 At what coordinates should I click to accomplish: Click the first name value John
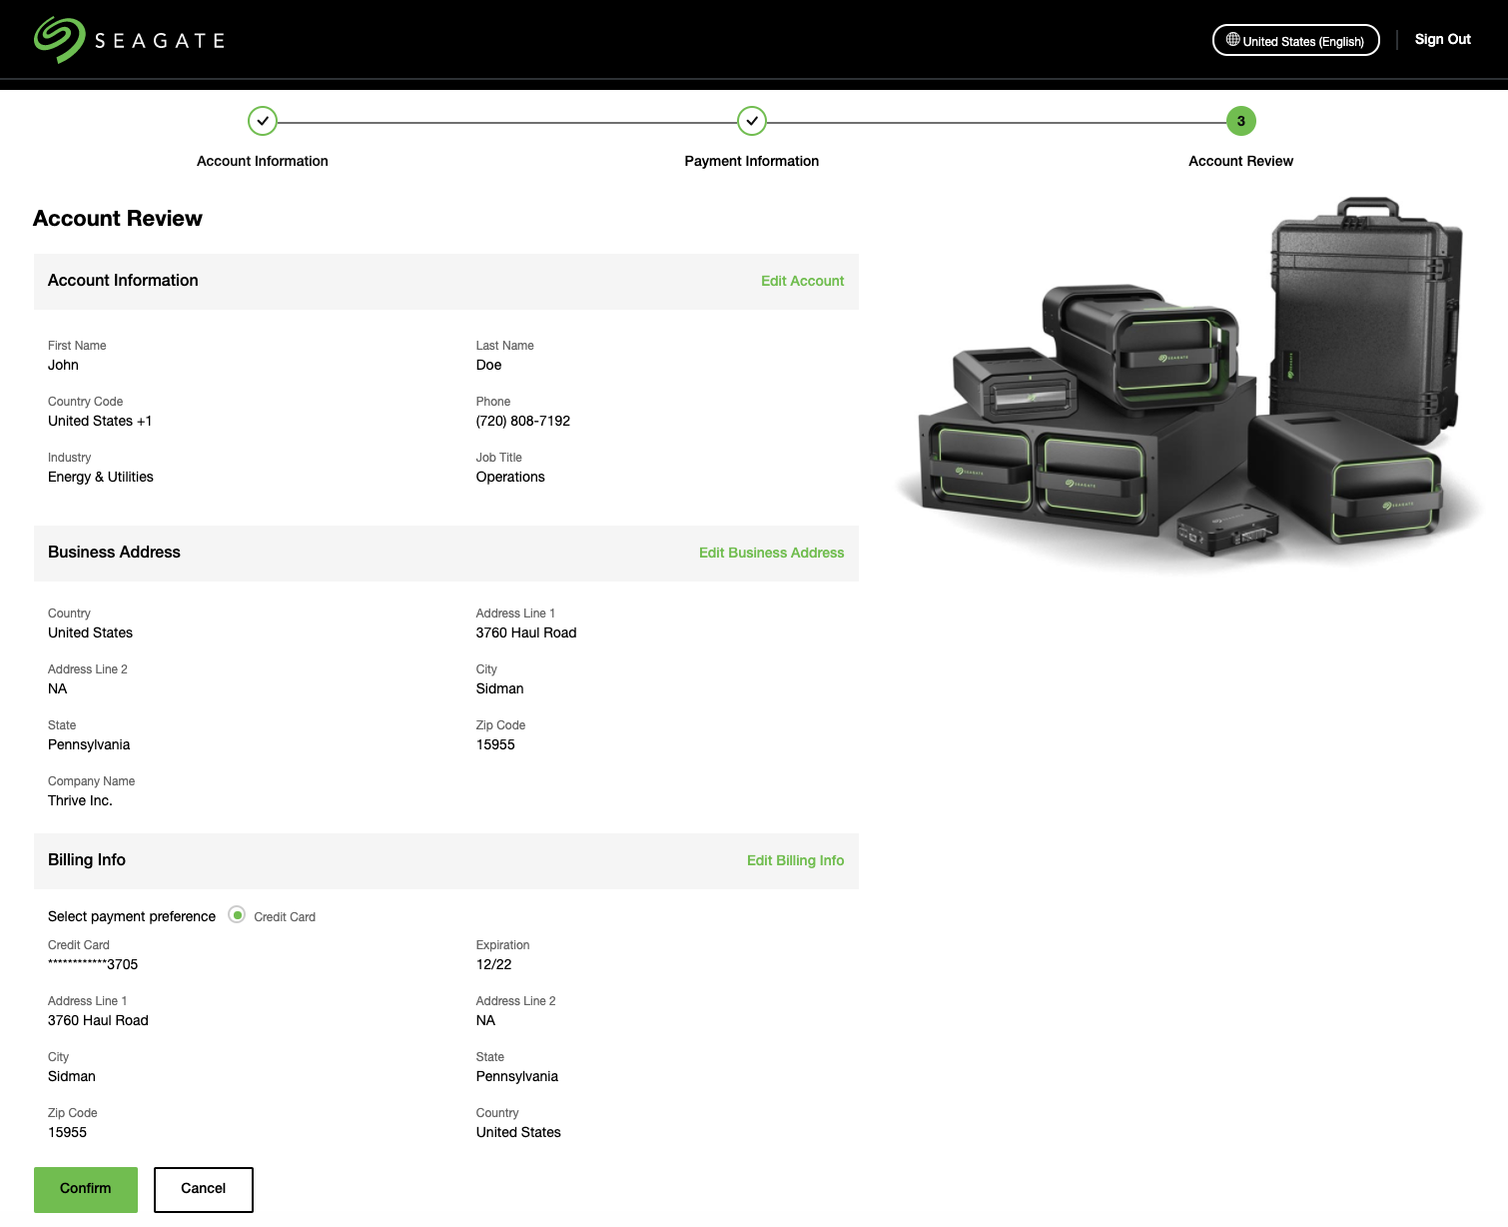(63, 365)
